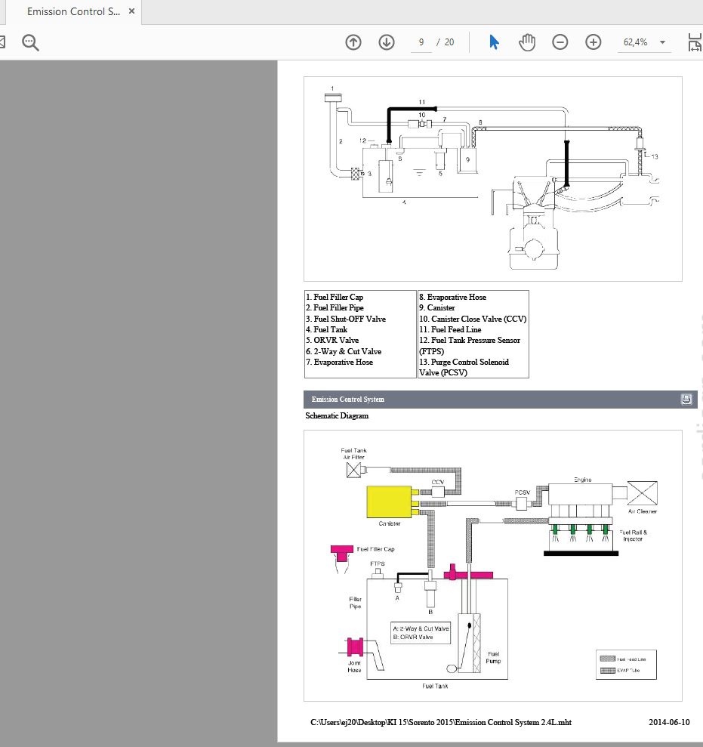Click the '10. Canister Close Valve (CCV)' entry
The height and width of the screenshot is (747, 703).
(473, 319)
